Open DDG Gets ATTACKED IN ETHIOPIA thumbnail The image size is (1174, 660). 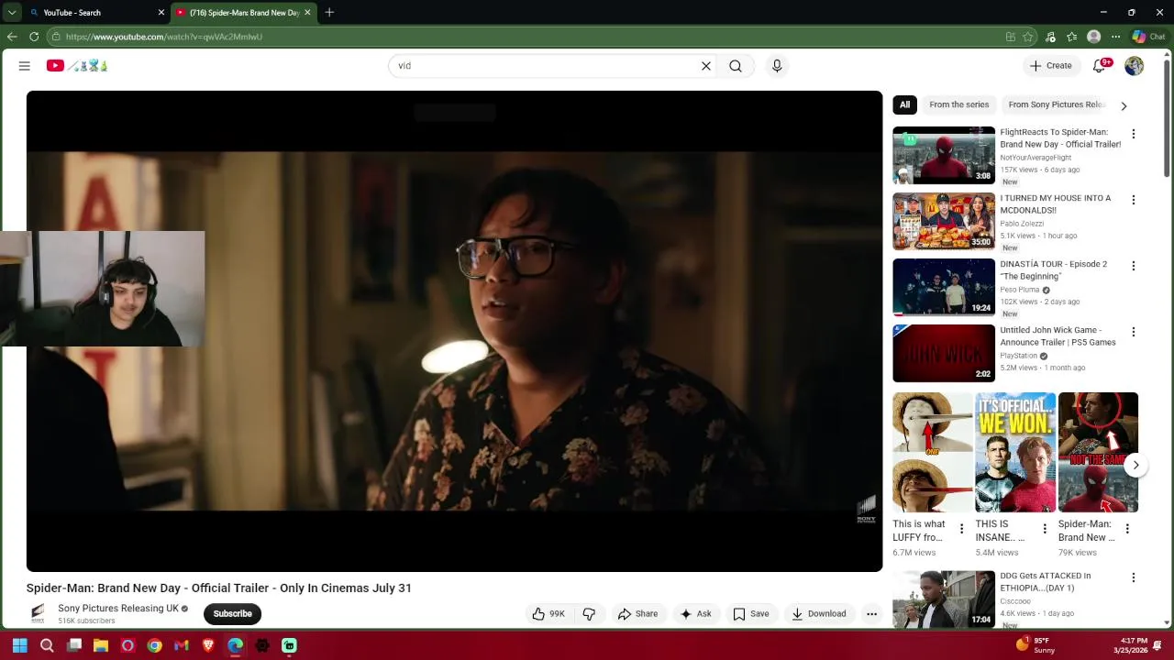tap(944, 599)
